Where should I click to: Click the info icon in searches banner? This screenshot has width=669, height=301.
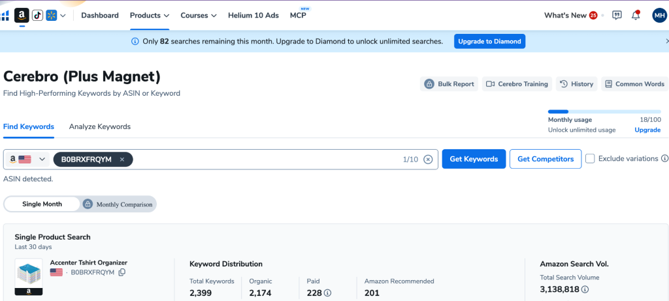(135, 41)
